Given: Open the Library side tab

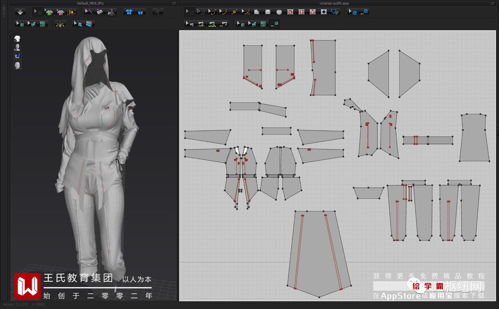Looking at the screenshot, I should 4,12.
